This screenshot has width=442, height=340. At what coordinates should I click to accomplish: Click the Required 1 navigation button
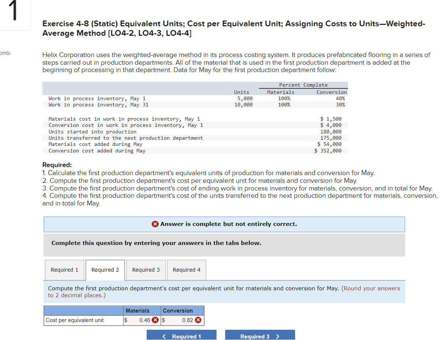(182, 336)
